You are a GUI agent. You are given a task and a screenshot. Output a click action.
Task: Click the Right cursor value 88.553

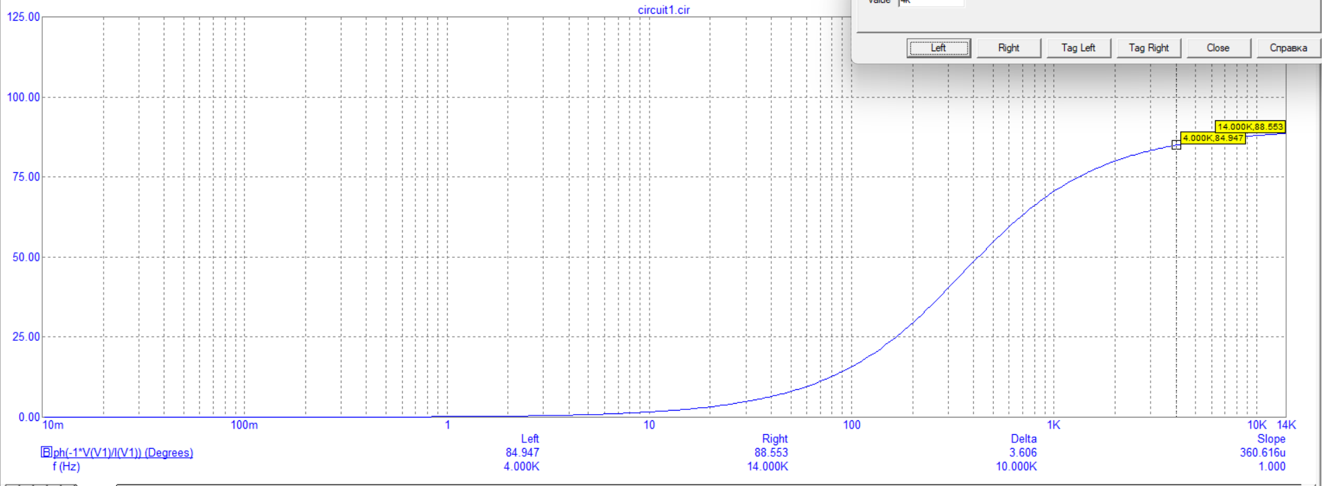771,453
